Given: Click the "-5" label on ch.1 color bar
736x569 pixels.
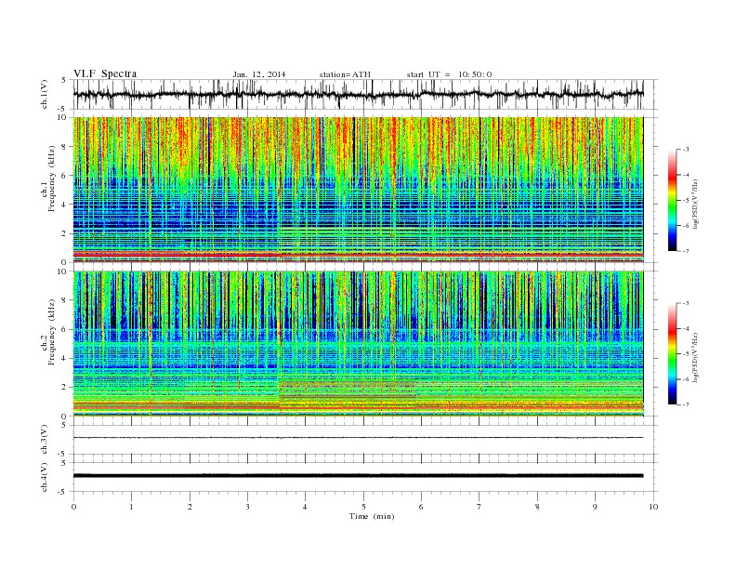Looking at the screenshot, I should (685, 201).
